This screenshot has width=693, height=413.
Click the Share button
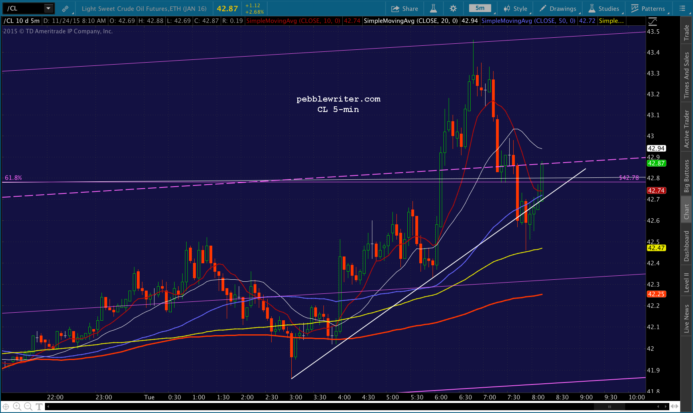pos(405,8)
